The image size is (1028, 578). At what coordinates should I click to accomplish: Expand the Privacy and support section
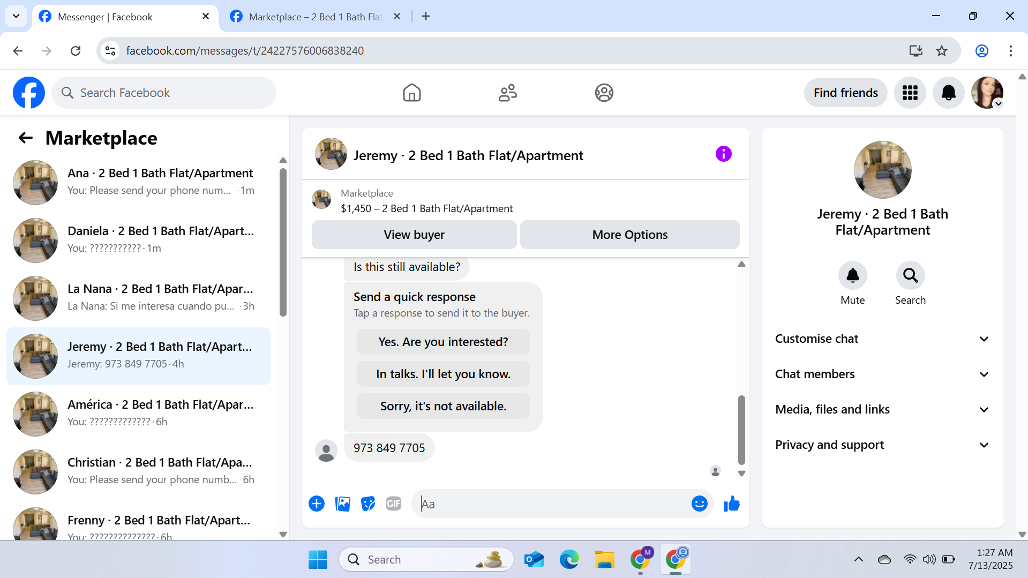click(x=882, y=445)
